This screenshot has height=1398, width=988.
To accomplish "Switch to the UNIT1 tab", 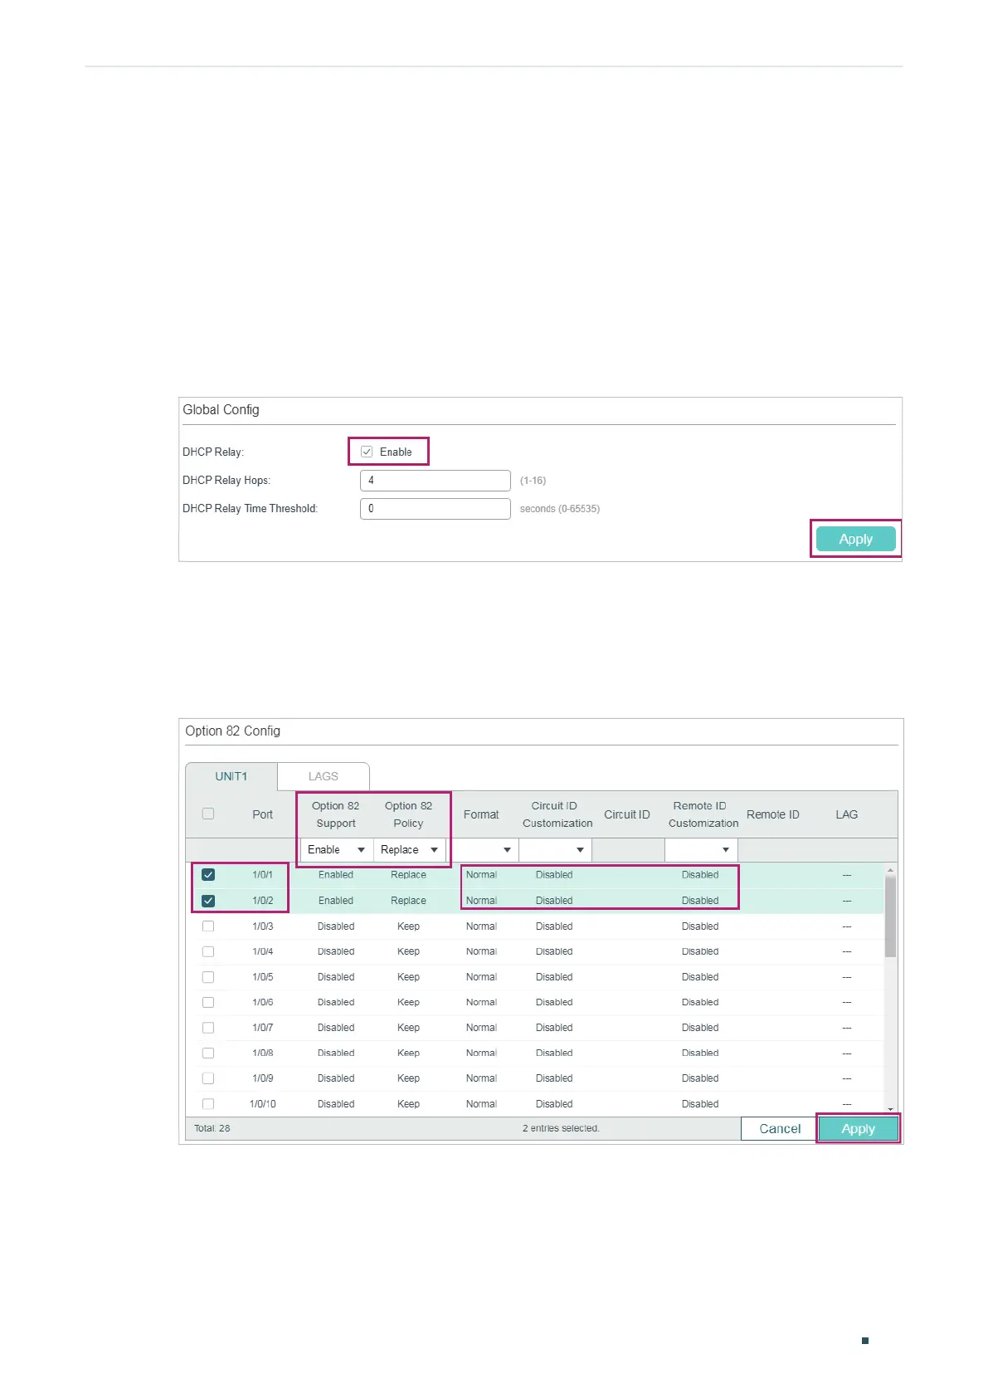I will click(x=231, y=776).
